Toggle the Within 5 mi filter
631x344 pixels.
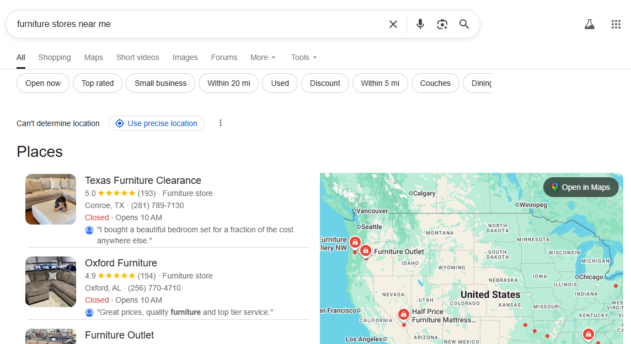(380, 83)
